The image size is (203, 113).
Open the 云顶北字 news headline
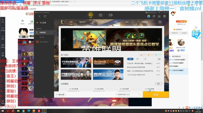(x=140, y=63)
